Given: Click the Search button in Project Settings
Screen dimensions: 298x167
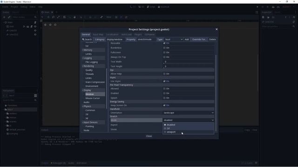Looking at the screenshot, I should point(87,39).
